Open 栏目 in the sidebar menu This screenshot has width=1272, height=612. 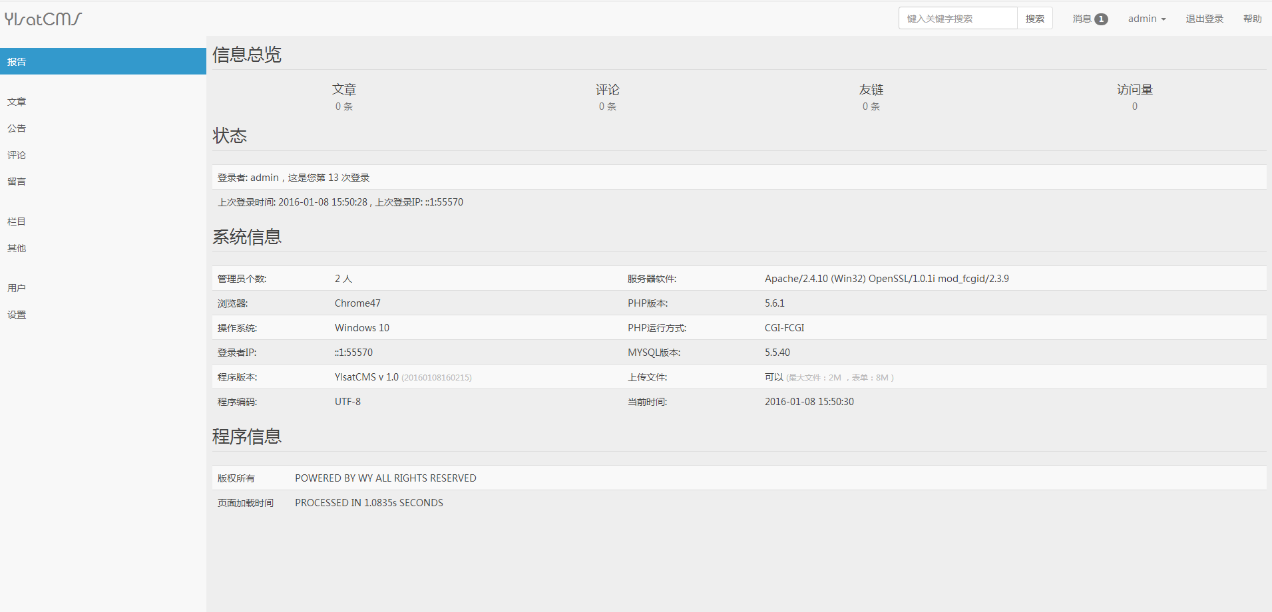tap(103, 221)
